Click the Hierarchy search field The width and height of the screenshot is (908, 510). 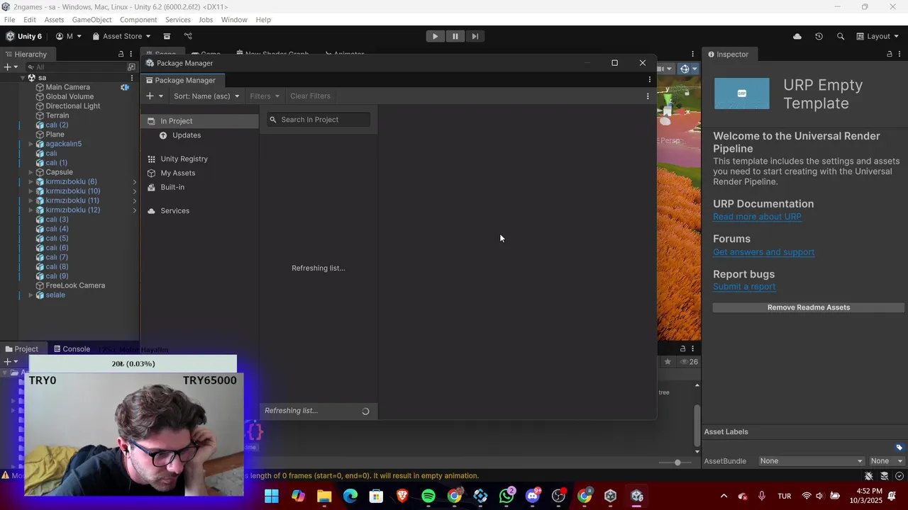(77, 67)
